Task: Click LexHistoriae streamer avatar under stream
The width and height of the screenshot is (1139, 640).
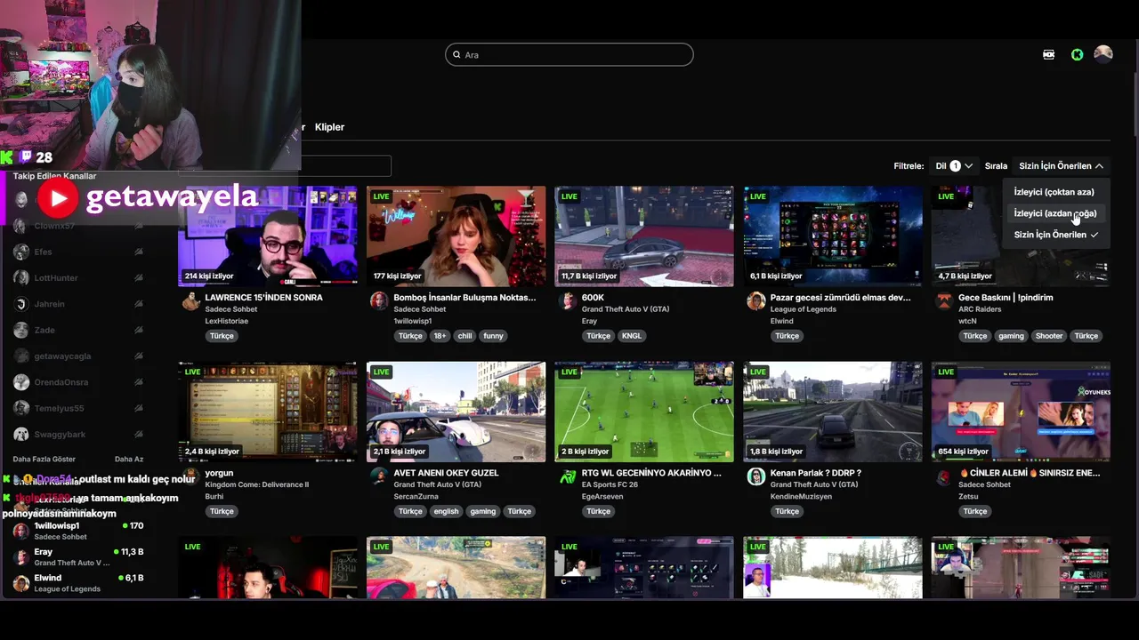Action: (x=190, y=301)
